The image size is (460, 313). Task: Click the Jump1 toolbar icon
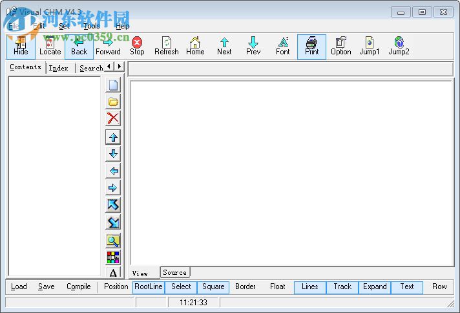click(x=370, y=47)
